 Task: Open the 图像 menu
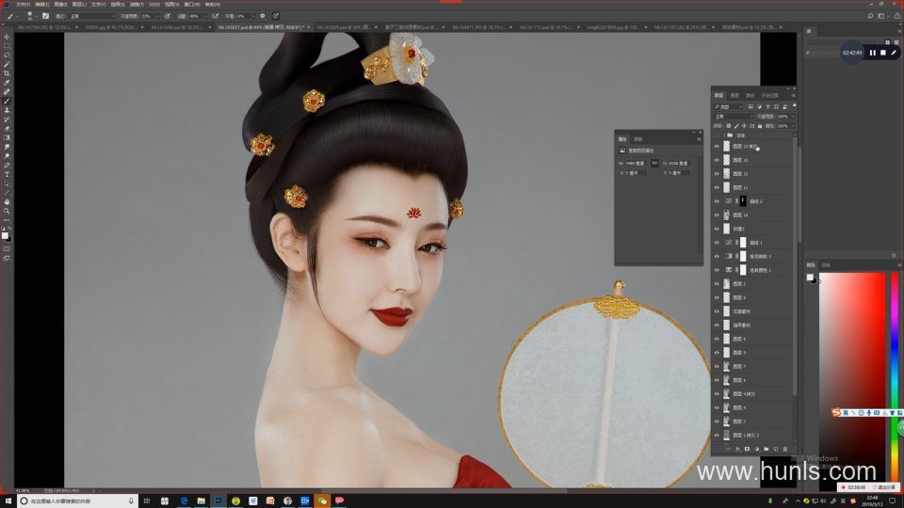click(60, 4)
